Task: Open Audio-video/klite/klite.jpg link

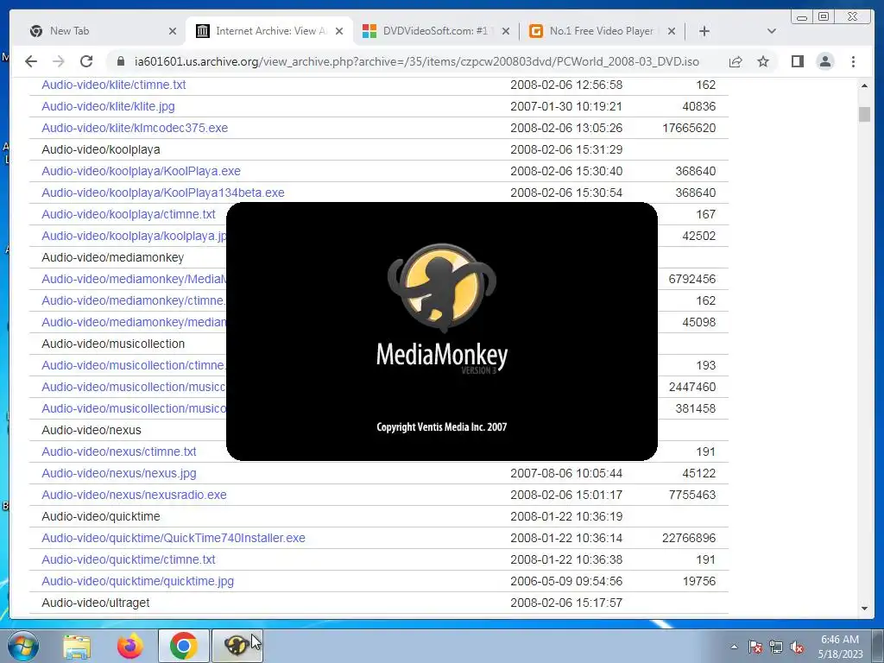Action: click(108, 106)
